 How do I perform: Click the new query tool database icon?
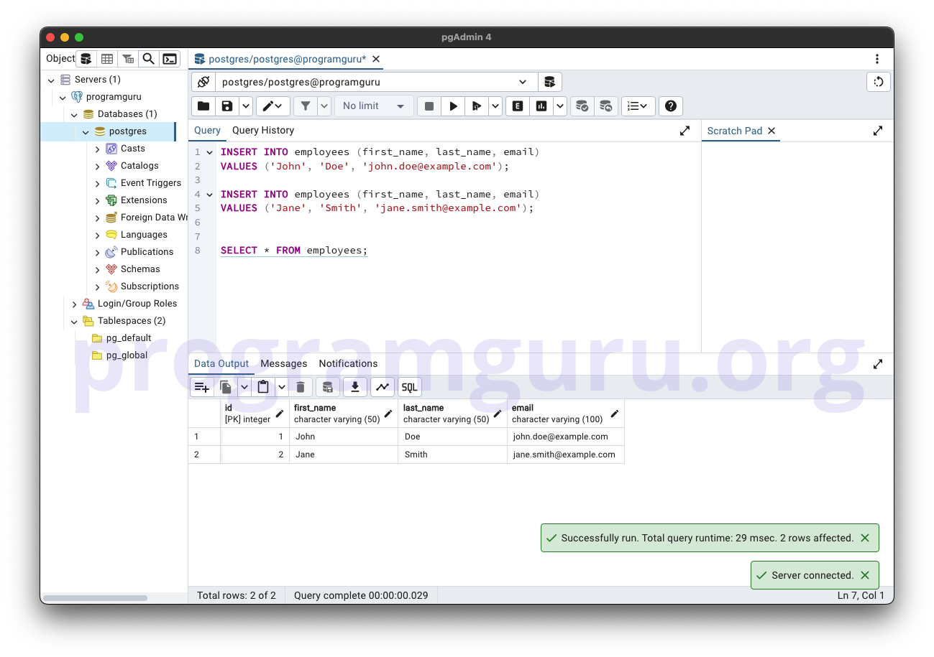549,82
